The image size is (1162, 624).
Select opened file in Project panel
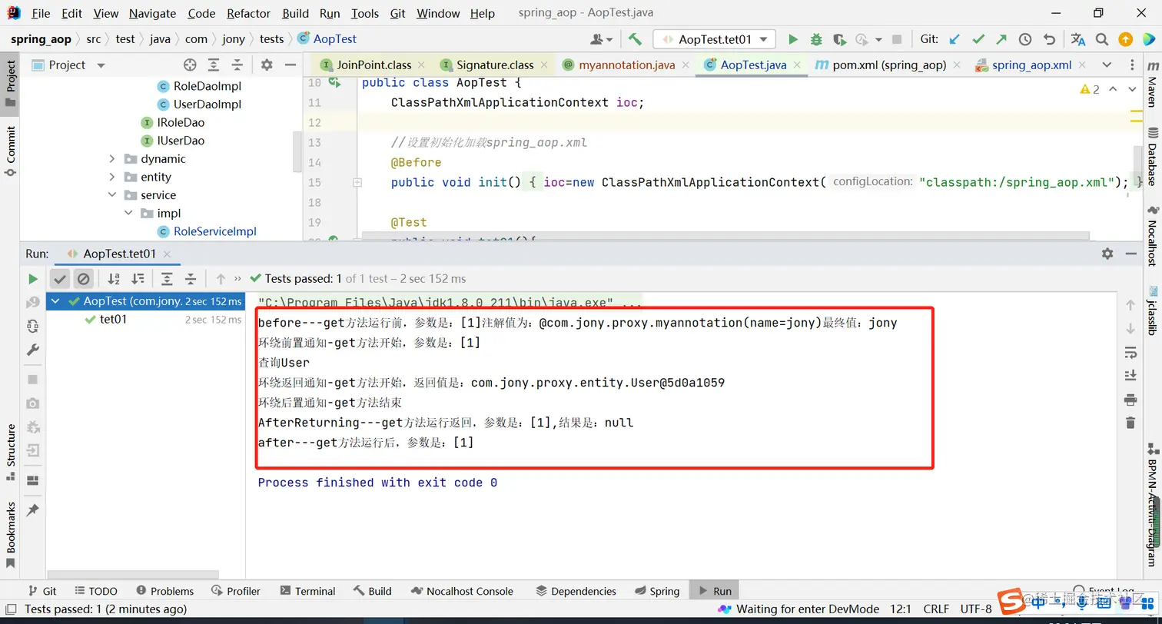[x=191, y=65]
